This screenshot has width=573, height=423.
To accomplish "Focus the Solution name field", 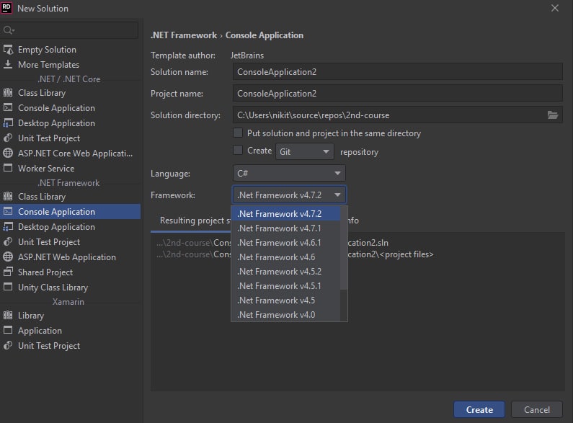I will pyautogui.click(x=398, y=71).
